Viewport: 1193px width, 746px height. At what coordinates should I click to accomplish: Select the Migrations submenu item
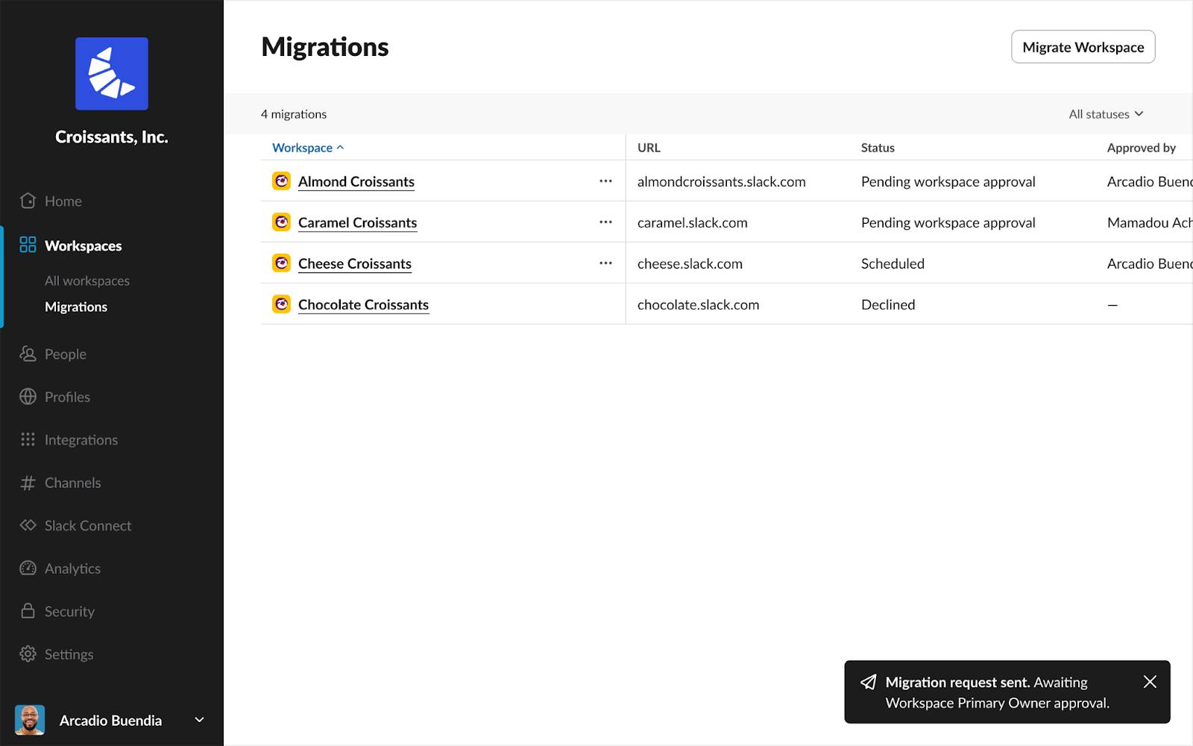tap(76, 307)
